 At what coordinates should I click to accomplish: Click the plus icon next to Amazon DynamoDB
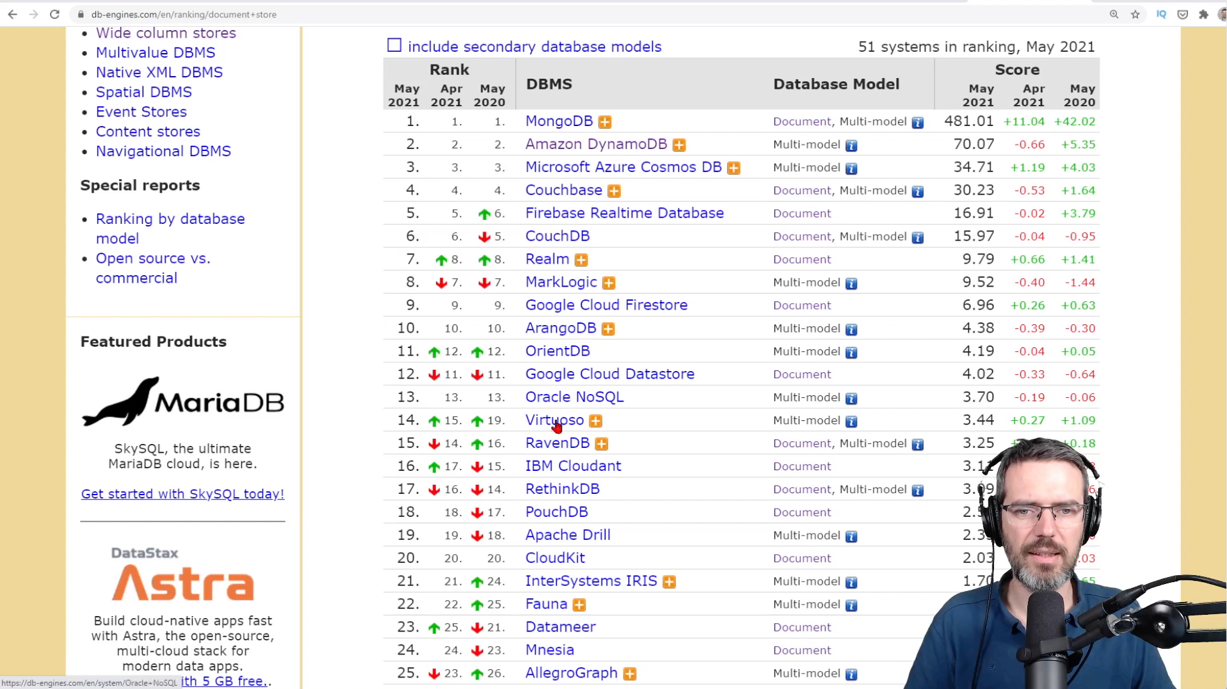point(679,145)
